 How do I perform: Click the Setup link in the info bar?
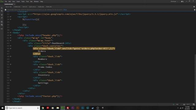tap(65, 10)
